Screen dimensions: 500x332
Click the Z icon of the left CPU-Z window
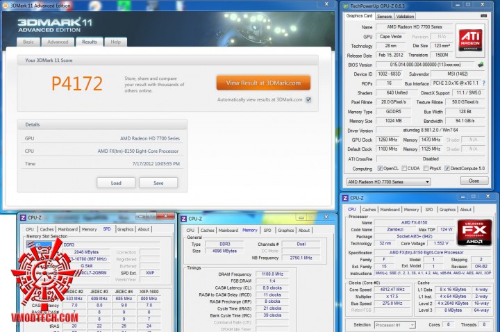[23, 218]
